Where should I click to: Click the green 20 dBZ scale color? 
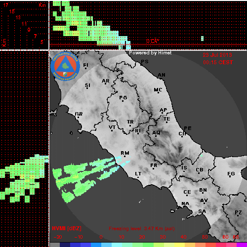coord(148,245)
